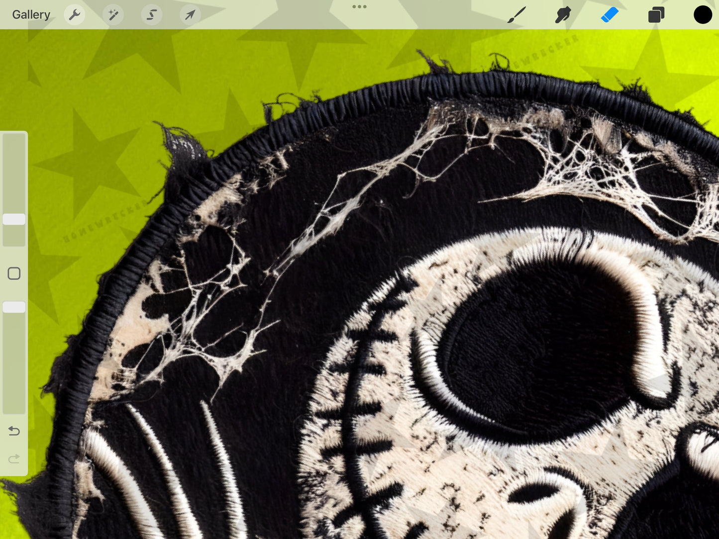Open Adjustments with the magic wand icon
Image resolution: width=719 pixels, height=539 pixels.
tap(113, 15)
